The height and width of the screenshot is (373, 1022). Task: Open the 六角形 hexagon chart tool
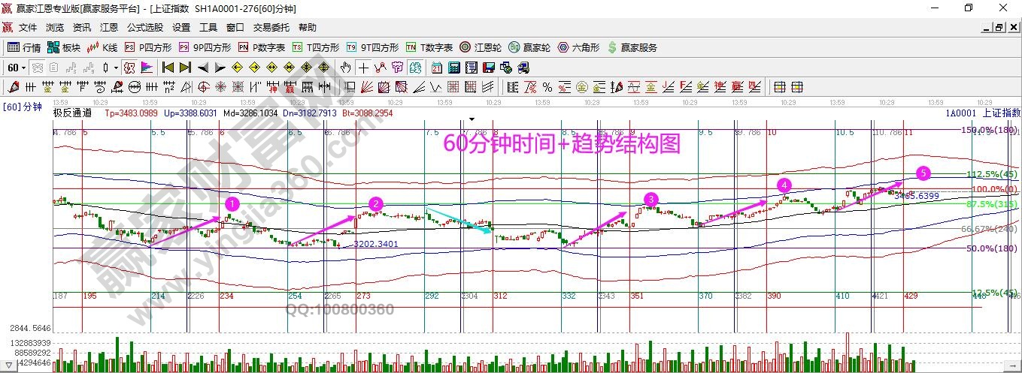tap(579, 47)
